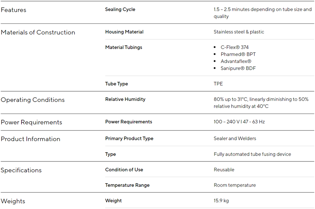Click the 15.9 kg weight value
315x209 pixels.
pyautogui.click(x=221, y=201)
